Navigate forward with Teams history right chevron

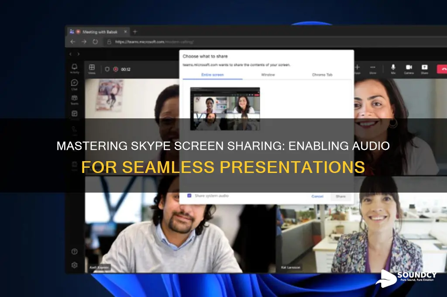(x=79, y=54)
